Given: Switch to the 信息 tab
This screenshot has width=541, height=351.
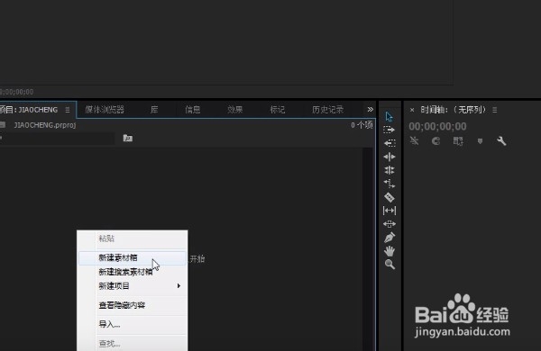Looking at the screenshot, I should coord(193,110).
